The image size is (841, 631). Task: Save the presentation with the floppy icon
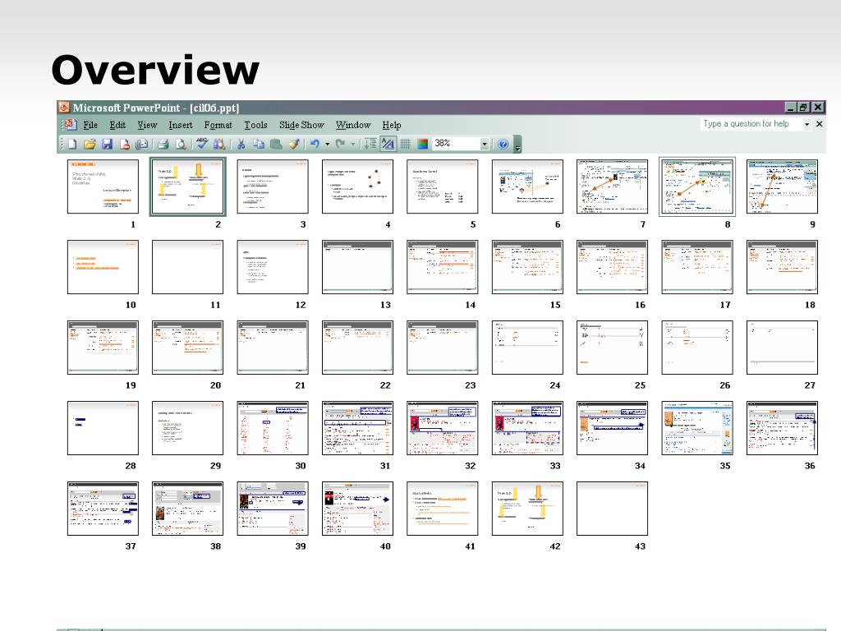[108, 144]
